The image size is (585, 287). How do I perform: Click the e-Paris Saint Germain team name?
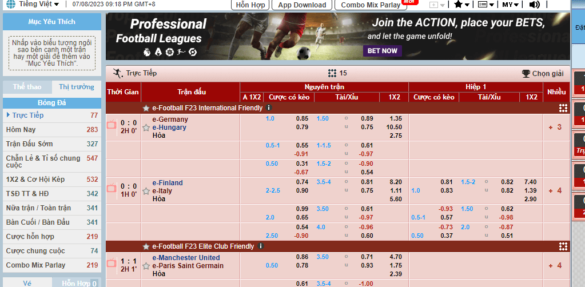click(x=188, y=266)
